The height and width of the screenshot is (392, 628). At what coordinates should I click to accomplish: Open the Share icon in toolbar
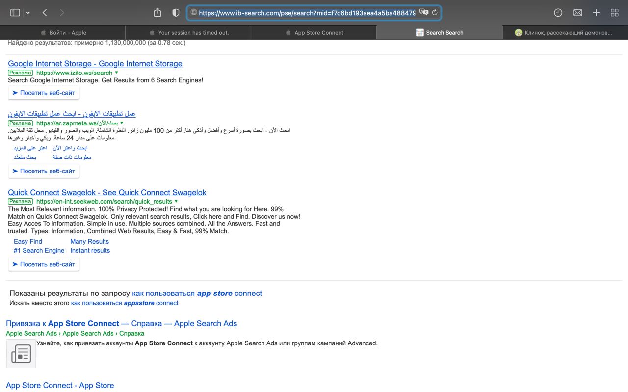point(157,12)
